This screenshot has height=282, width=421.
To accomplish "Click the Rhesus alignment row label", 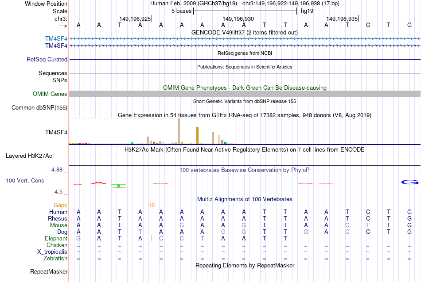I will pos(58,218).
